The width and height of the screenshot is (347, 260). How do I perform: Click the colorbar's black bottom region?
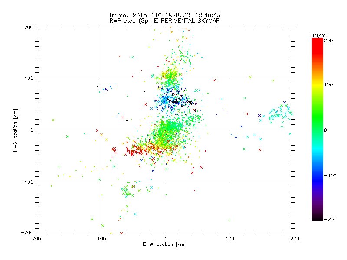(318, 217)
